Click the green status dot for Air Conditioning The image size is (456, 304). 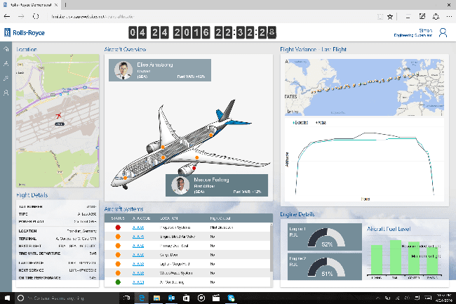coord(117,282)
